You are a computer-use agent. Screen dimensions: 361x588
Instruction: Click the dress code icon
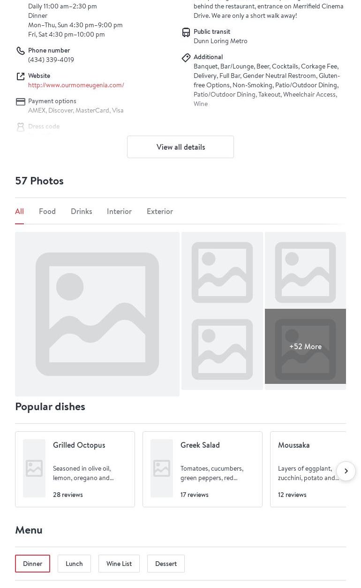tap(20, 127)
